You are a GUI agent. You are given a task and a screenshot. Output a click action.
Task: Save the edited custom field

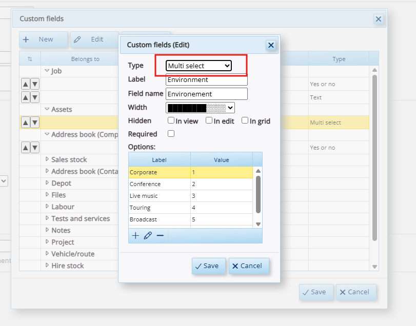click(209, 266)
